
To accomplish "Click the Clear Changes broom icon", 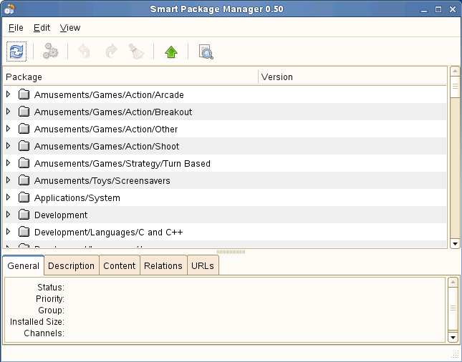I will (136, 52).
